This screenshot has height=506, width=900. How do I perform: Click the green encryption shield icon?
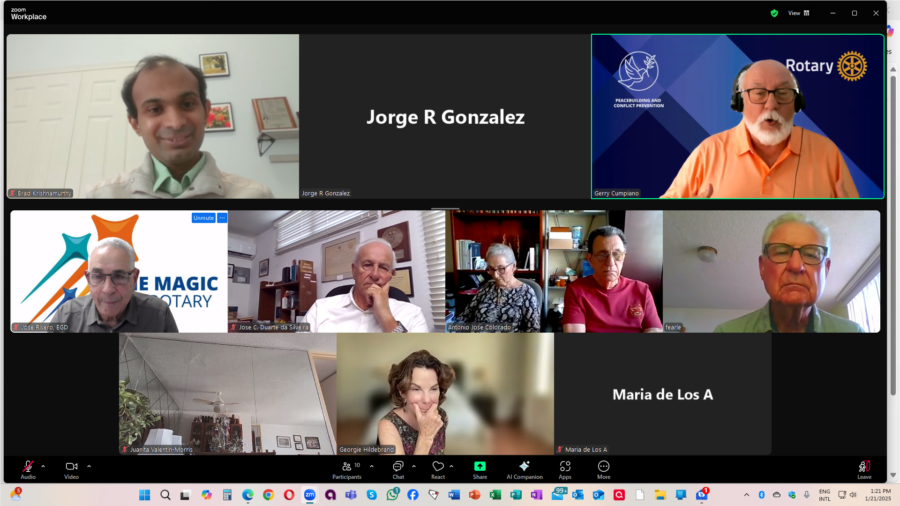point(774,13)
